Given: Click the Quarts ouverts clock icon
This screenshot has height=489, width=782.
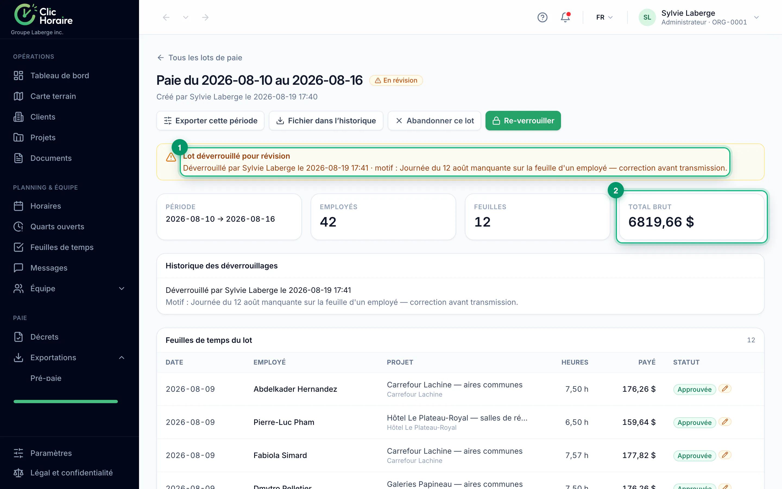Looking at the screenshot, I should pyautogui.click(x=18, y=227).
